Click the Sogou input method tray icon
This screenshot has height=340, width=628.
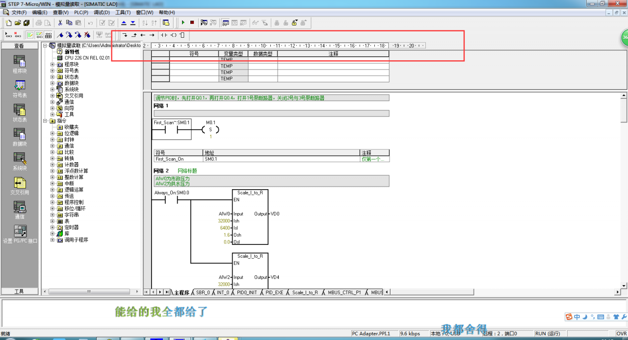coord(569,317)
